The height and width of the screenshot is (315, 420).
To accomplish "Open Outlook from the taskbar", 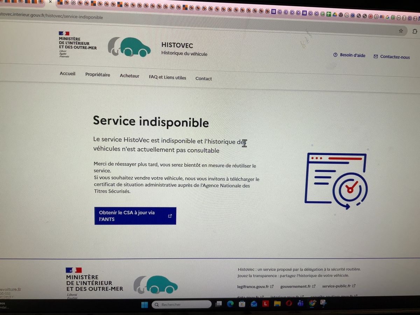I will tap(254, 304).
